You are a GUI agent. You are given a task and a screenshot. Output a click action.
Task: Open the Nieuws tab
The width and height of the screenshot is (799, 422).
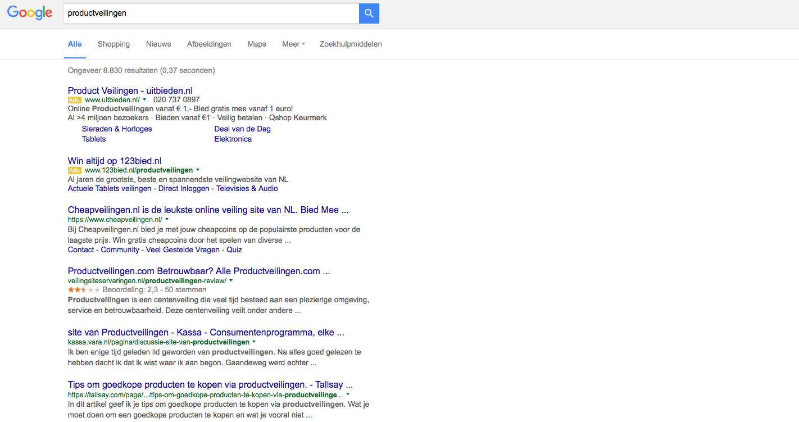pyautogui.click(x=158, y=44)
